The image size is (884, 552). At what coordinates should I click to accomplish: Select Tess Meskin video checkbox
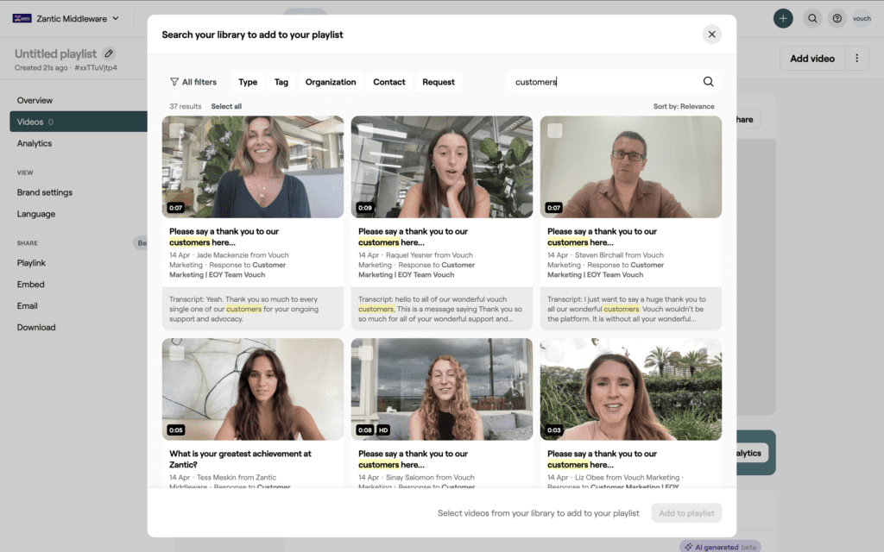176,353
